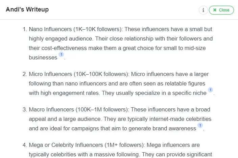Click list number 1 marker
Screen dimensions: 238x158
click(25, 29)
